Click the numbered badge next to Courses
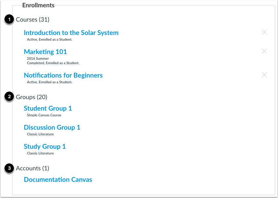Viewport: 278px width, 198px height. pyautogui.click(x=9, y=19)
